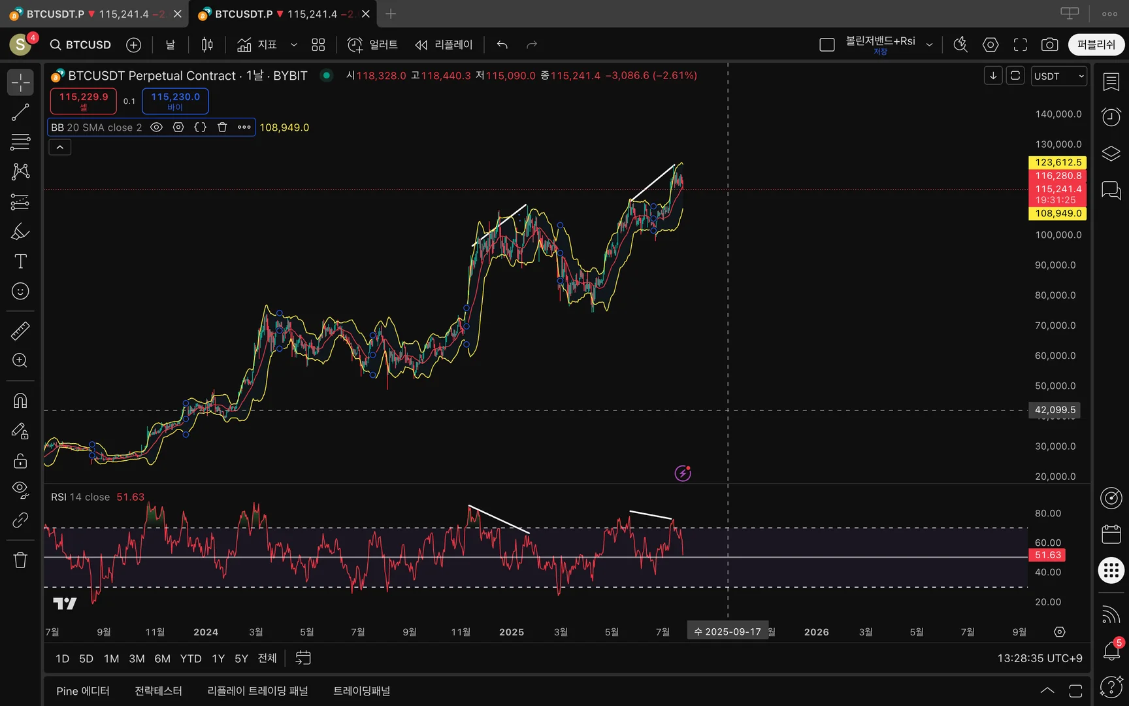Open the emoji sticker tool
Viewport: 1129px width, 706px height.
20,291
